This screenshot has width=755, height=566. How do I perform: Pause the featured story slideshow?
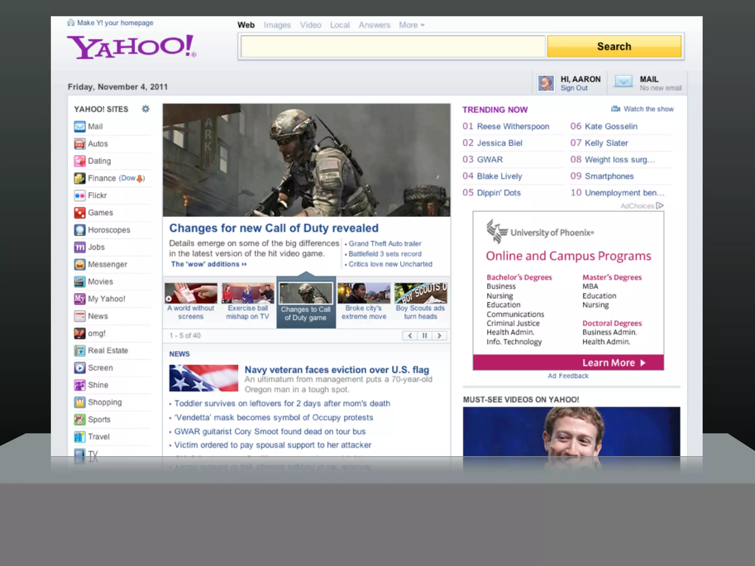point(425,336)
